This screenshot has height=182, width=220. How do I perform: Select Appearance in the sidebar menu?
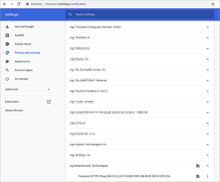coord(22,61)
